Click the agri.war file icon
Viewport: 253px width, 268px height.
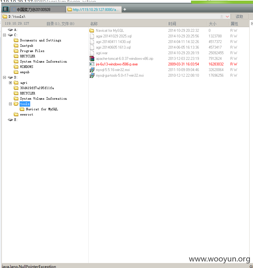coord(92,53)
